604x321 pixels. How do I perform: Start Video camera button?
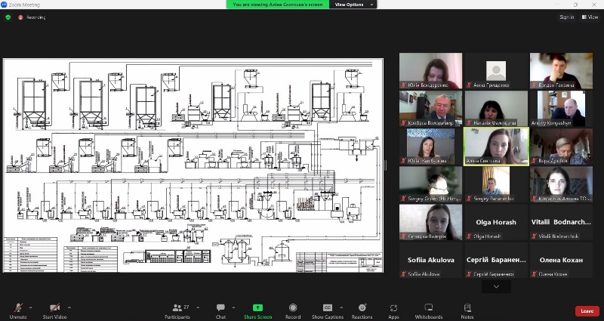(x=54, y=310)
